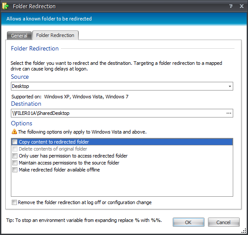This screenshot has width=248, height=235.
Task: Check Only user has permission option
Action: [x=15, y=156]
